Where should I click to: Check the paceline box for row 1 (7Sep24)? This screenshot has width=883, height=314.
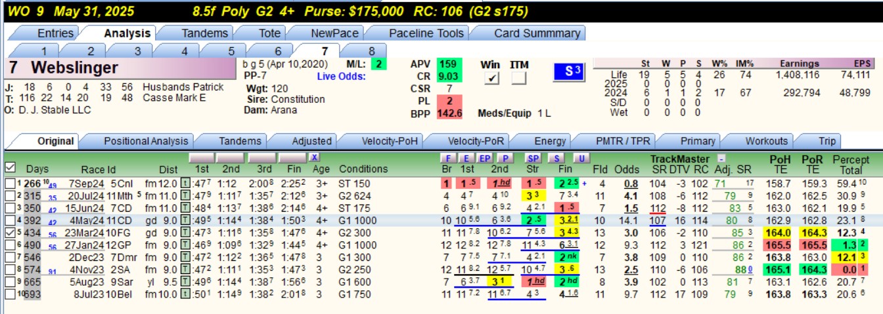[x=9, y=184]
